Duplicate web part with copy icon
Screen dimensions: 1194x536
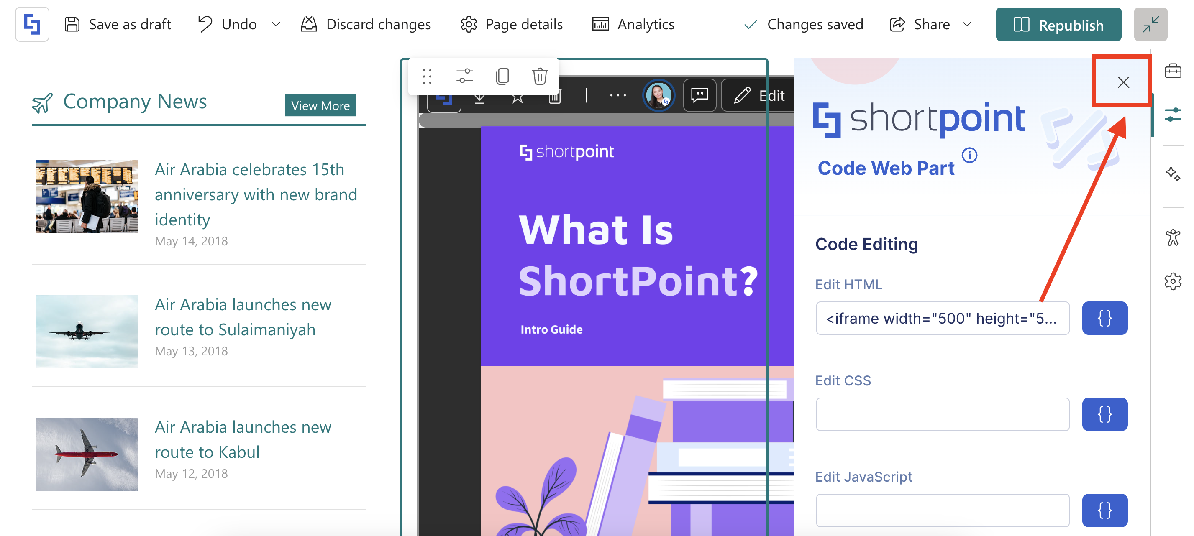tap(502, 76)
